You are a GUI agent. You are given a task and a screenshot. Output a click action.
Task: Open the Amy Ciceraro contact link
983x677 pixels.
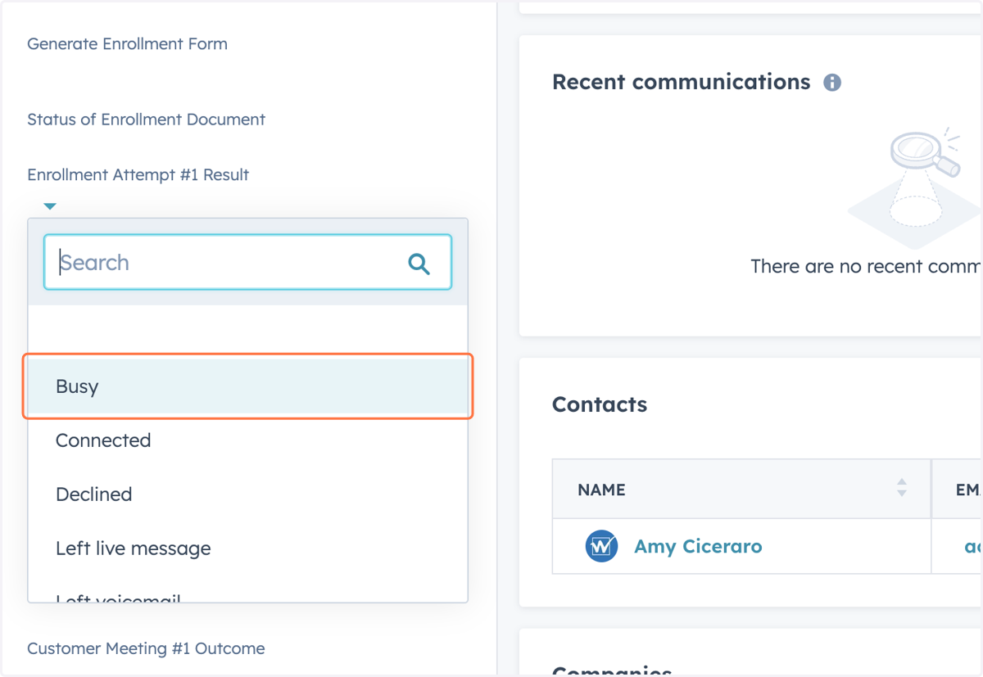click(x=698, y=547)
